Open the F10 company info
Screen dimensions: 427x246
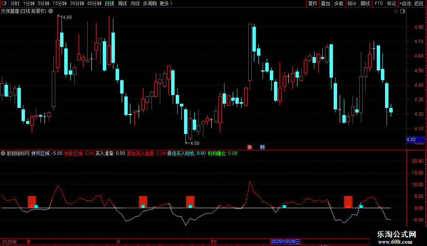pyautogui.click(x=379, y=3)
